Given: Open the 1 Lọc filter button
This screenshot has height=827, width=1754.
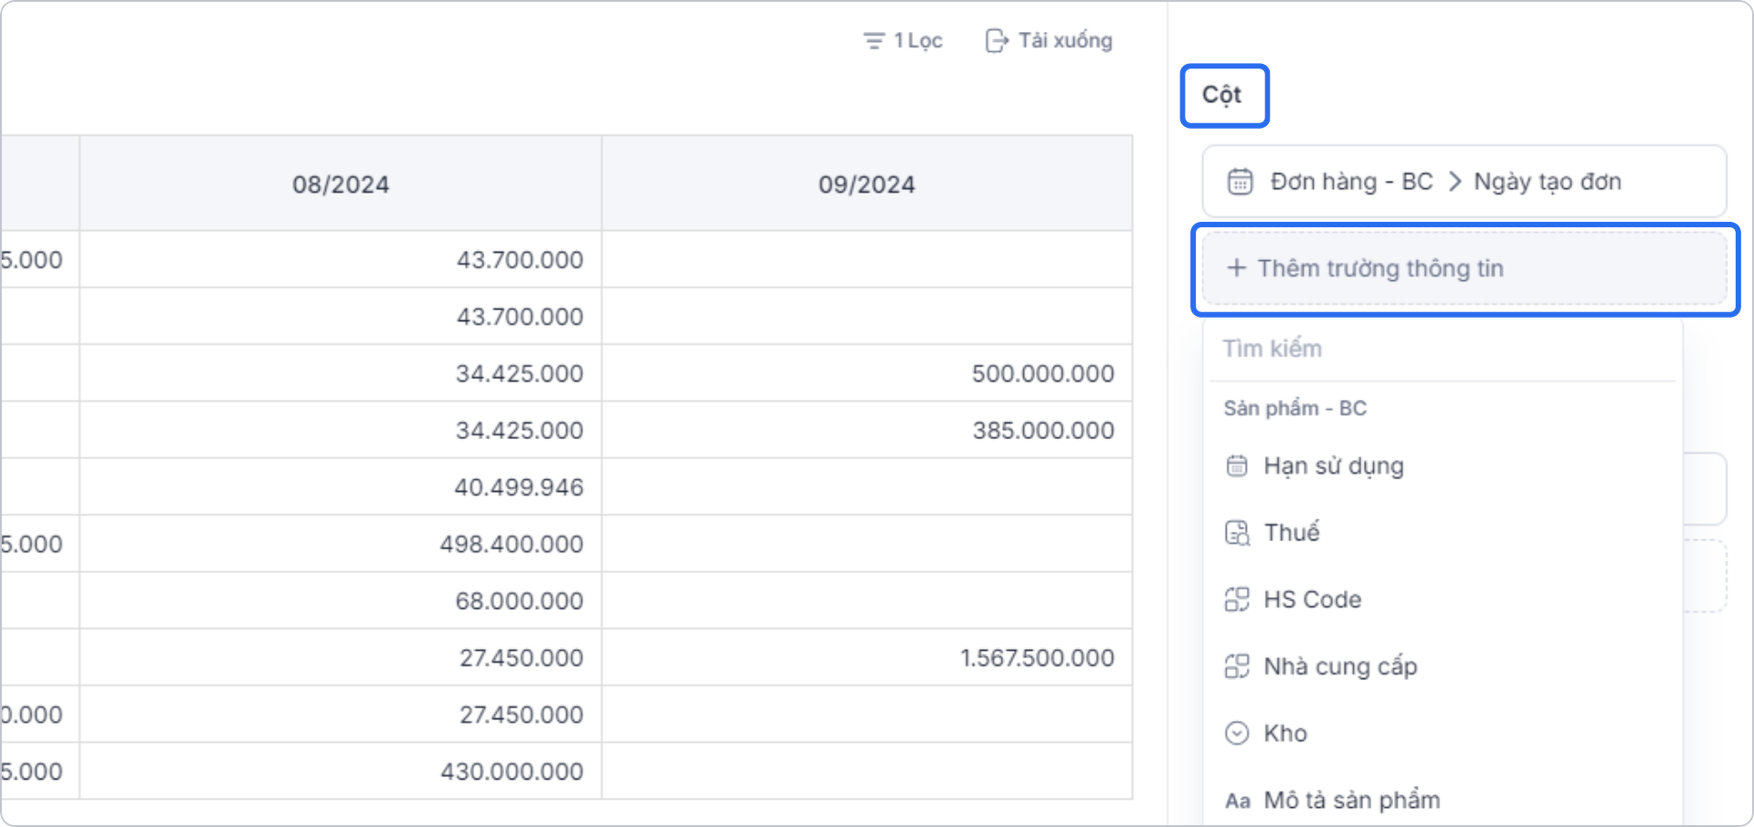Looking at the screenshot, I should (x=903, y=41).
